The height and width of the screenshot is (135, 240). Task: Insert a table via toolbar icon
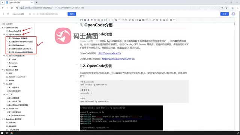click(143, 20)
